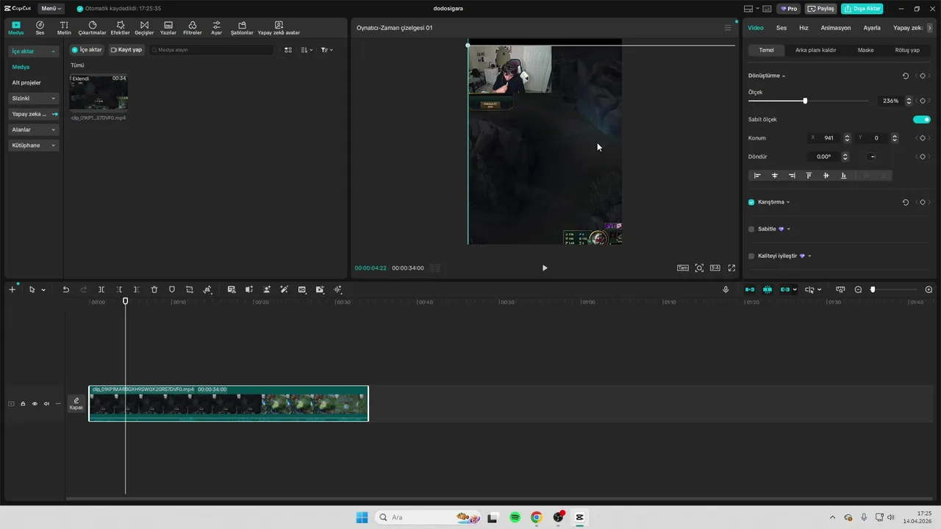
Task: Click the audio waveform icon in timeline toolbar
Action: [x=338, y=289]
